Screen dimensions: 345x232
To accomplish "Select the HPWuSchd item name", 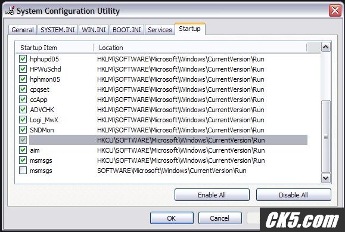I will [x=45, y=69].
